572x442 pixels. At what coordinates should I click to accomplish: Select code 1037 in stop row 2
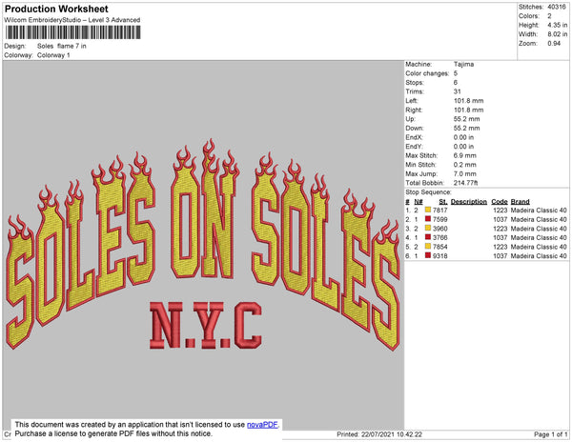click(x=500, y=219)
